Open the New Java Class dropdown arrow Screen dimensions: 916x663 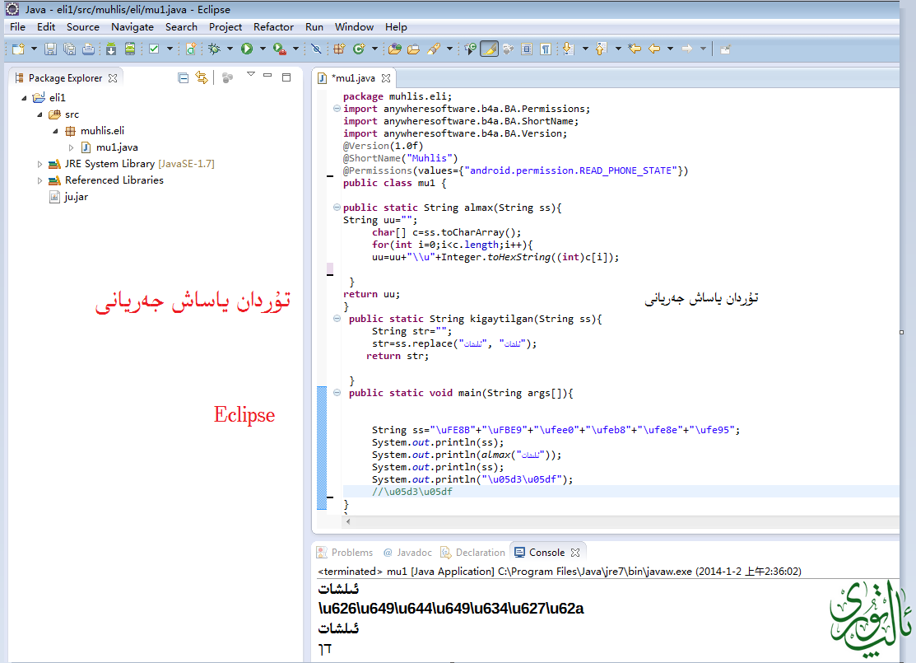[374, 49]
